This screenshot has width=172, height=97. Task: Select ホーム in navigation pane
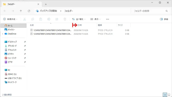[14, 26]
